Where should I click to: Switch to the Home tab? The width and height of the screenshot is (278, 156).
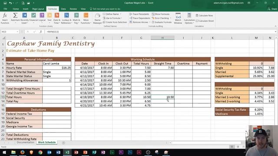click(16, 9)
